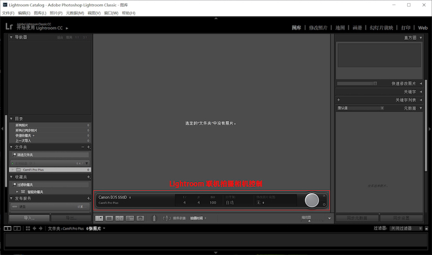Expand the 智能收藏夹 collection set
The width and height of the screenshot is (432, 255).
point(17,191)
